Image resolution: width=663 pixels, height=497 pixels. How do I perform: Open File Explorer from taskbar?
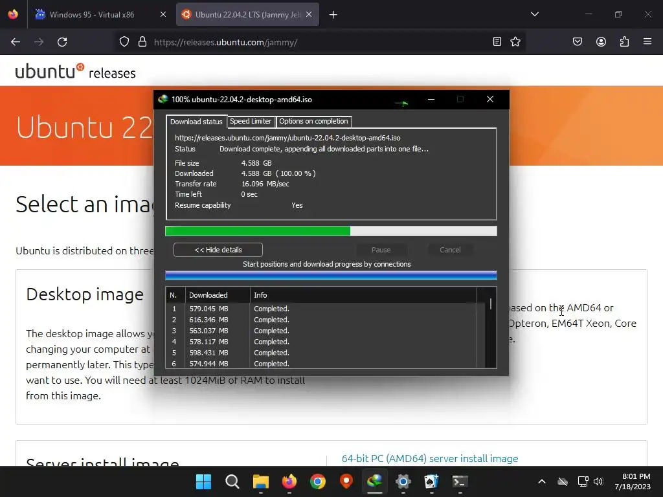(x=261, y=481)
